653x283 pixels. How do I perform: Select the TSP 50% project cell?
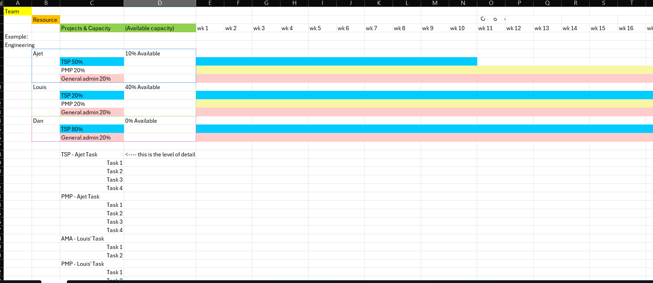pyautogui.click(x=92, y=62)
